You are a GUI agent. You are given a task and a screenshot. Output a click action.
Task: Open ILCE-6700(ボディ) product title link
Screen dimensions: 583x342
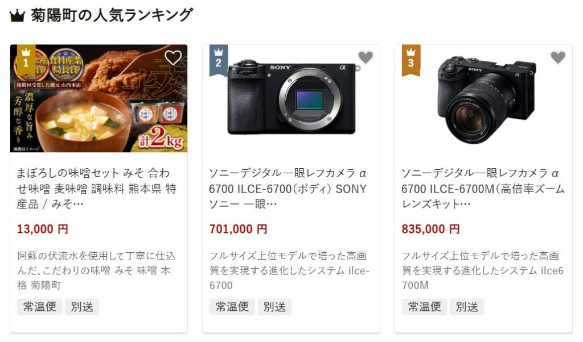click(x=289, y=189)
